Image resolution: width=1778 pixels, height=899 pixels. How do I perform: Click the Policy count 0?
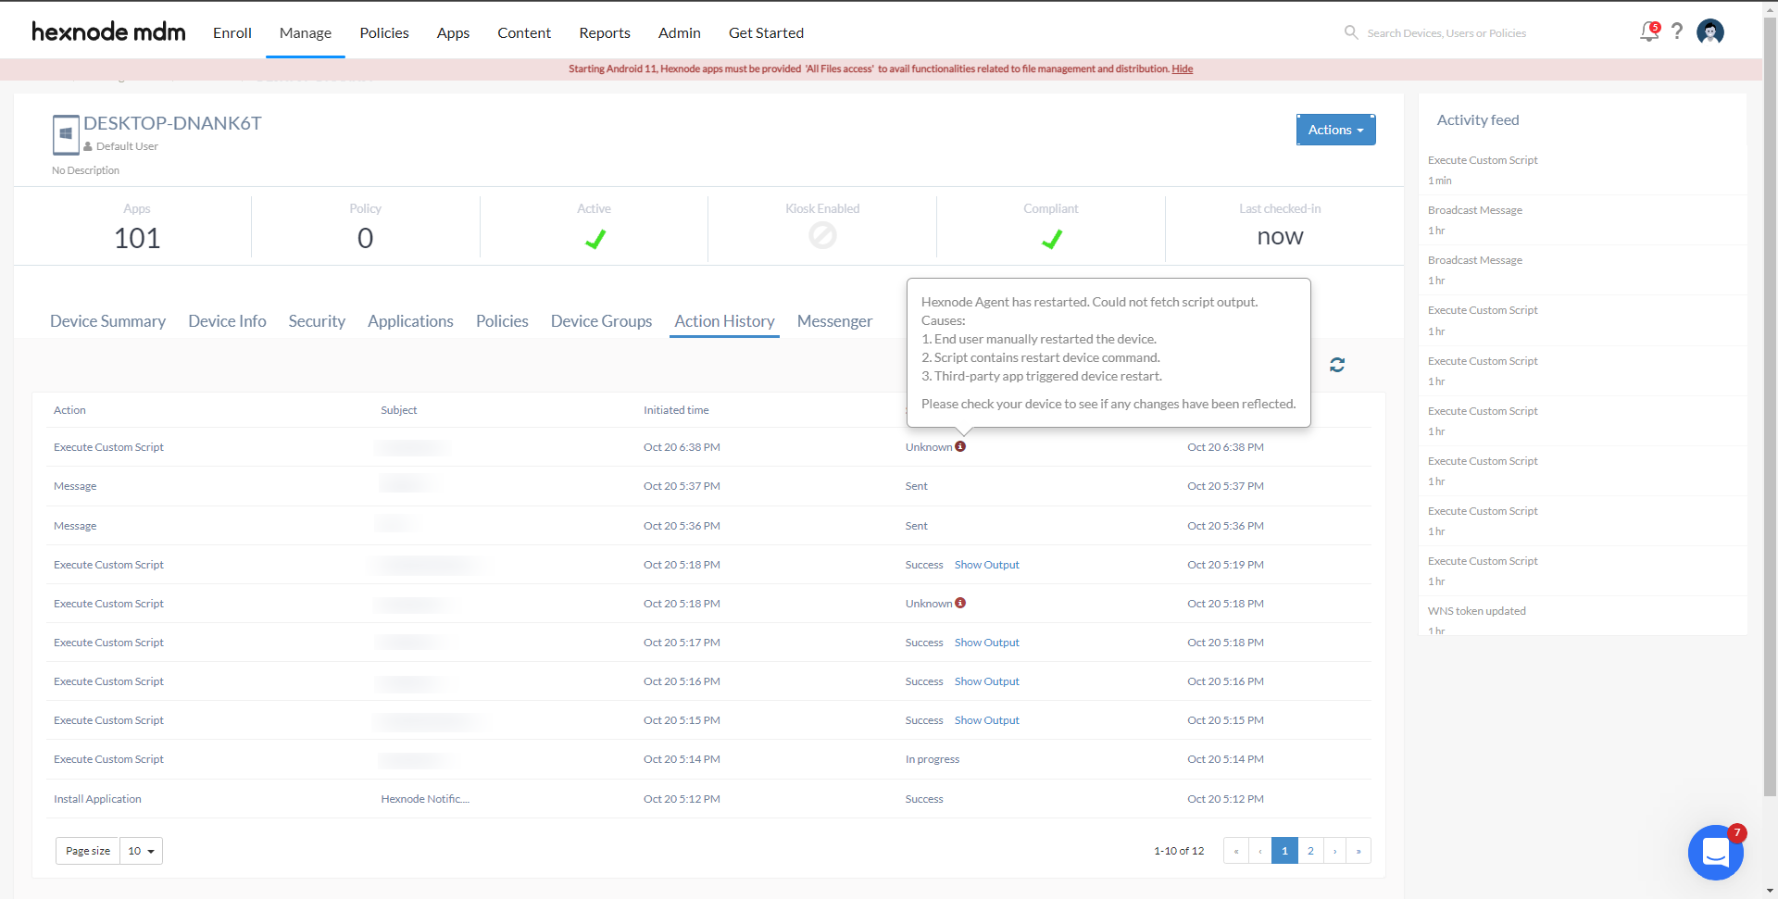point(365,238)
